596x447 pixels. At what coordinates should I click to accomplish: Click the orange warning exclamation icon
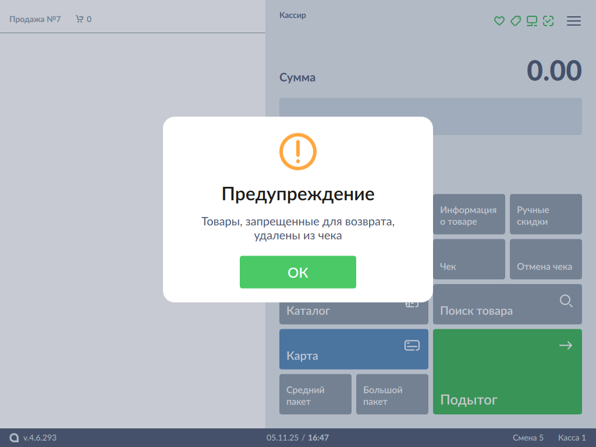[x=297, y=151]
